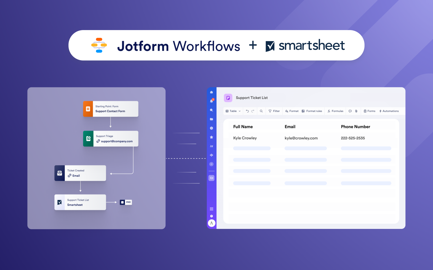
Task: Click the END node in workflow
Action: tap(126, 202)
